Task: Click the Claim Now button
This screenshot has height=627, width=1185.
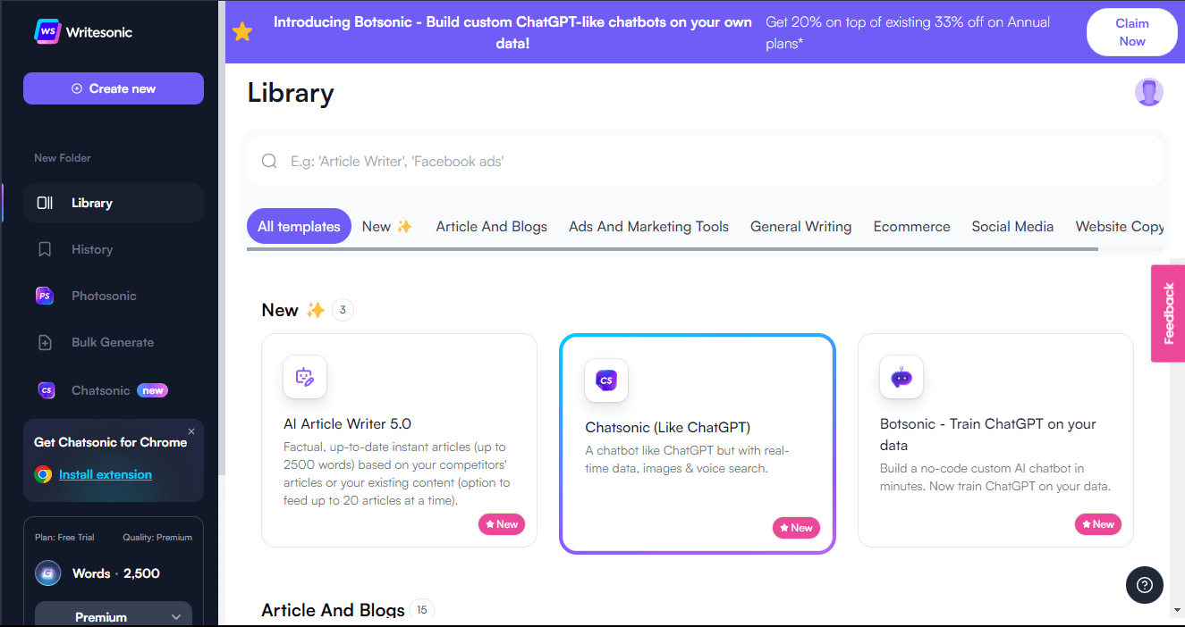Action: [x=1132, y=32]
